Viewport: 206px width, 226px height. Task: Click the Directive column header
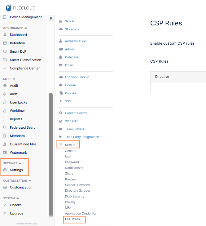pyautogui.click(x=162, y=77)
